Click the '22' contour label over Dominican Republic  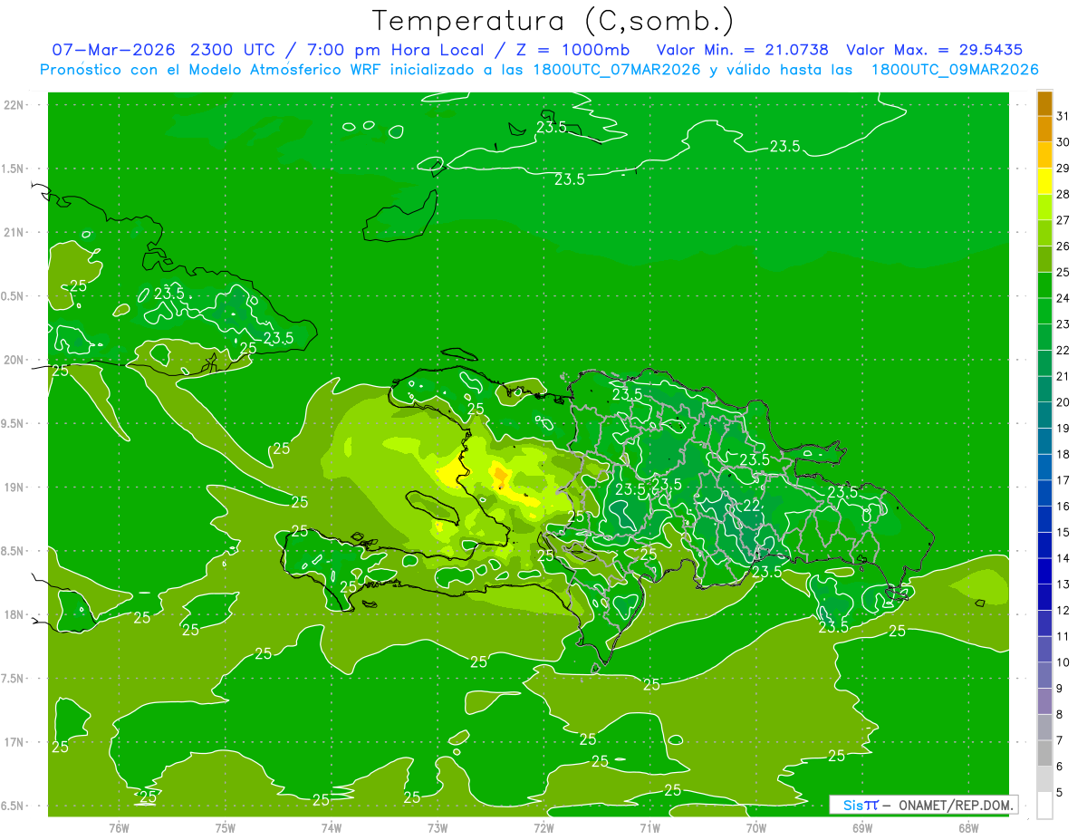click(x=751, y=505)
